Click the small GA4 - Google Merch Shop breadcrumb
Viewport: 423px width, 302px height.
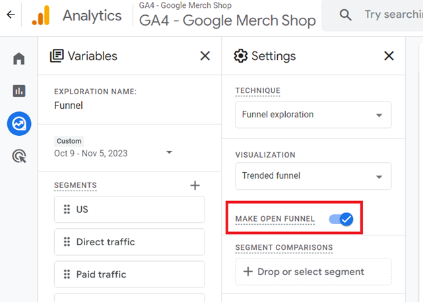pos(185,5)
